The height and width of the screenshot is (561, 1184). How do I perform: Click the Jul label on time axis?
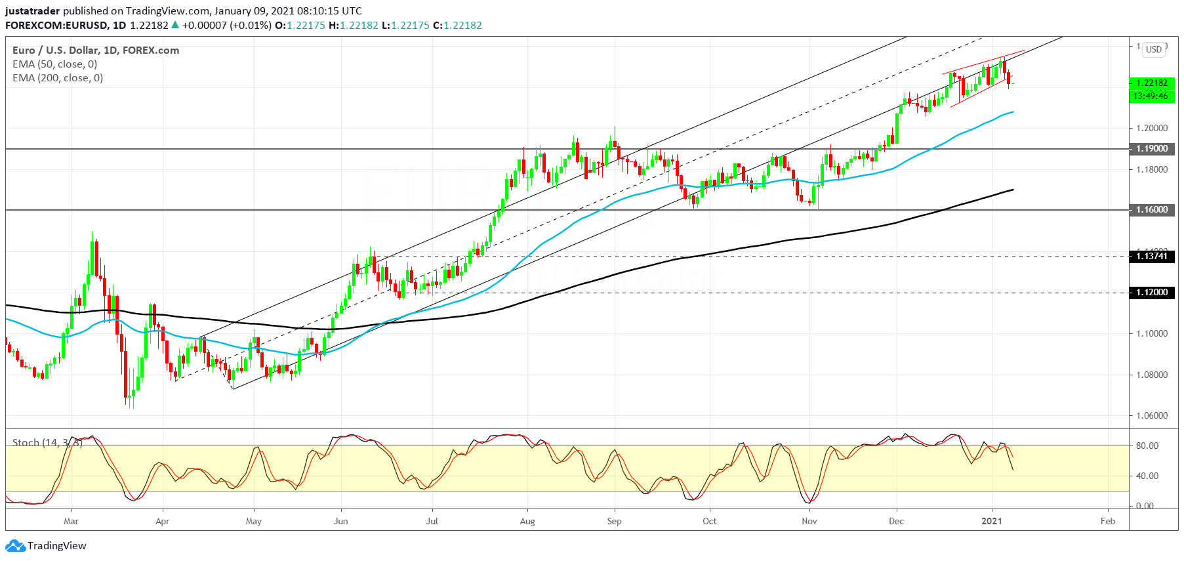(432, 522)
